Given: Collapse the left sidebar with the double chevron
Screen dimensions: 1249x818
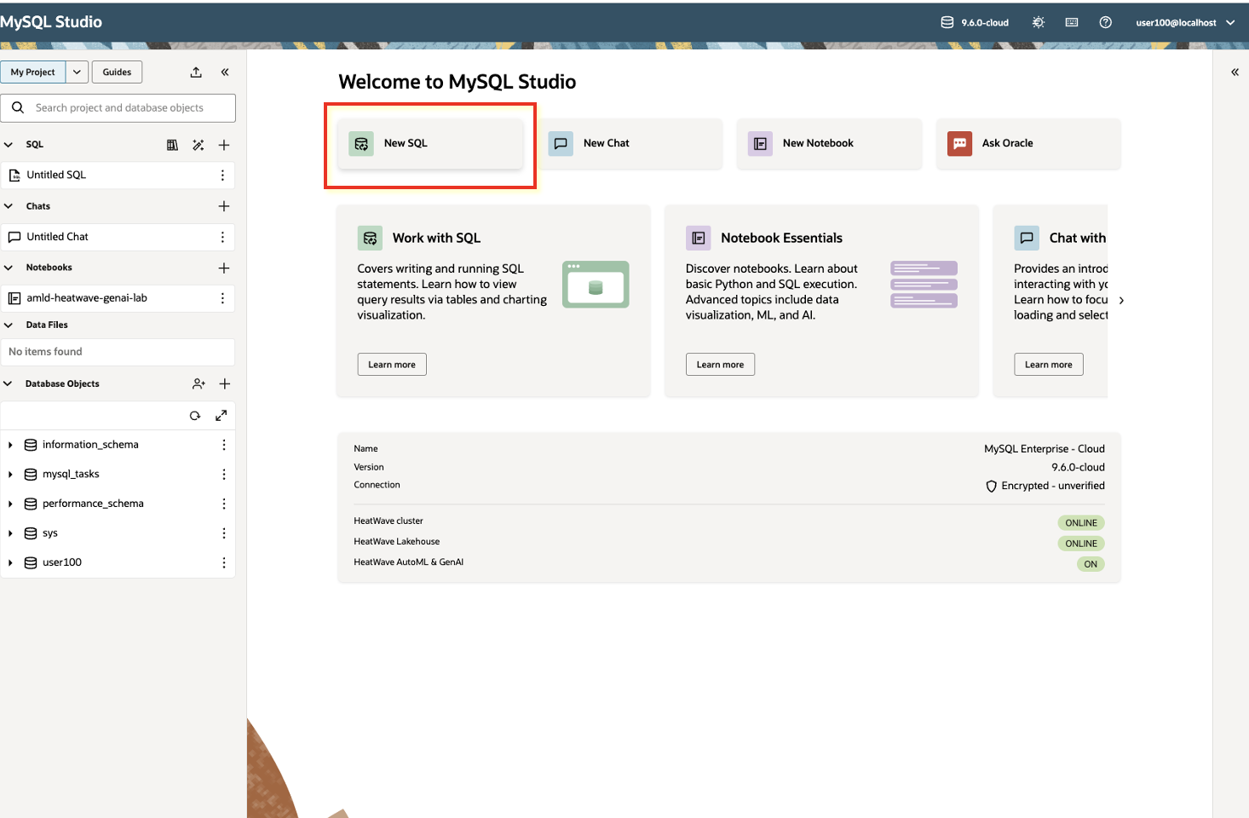Looking at the screenshot, I should tap(225, 72).
